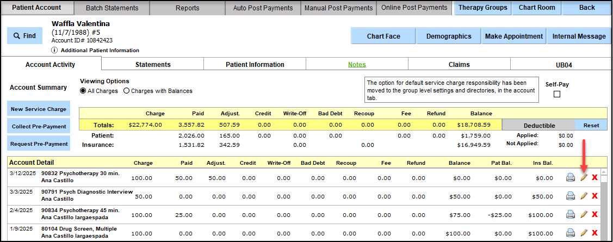
Task: Delete the 3/3/2025 Psych Diagnostic Interview row
Action: [x=595, y=196]
